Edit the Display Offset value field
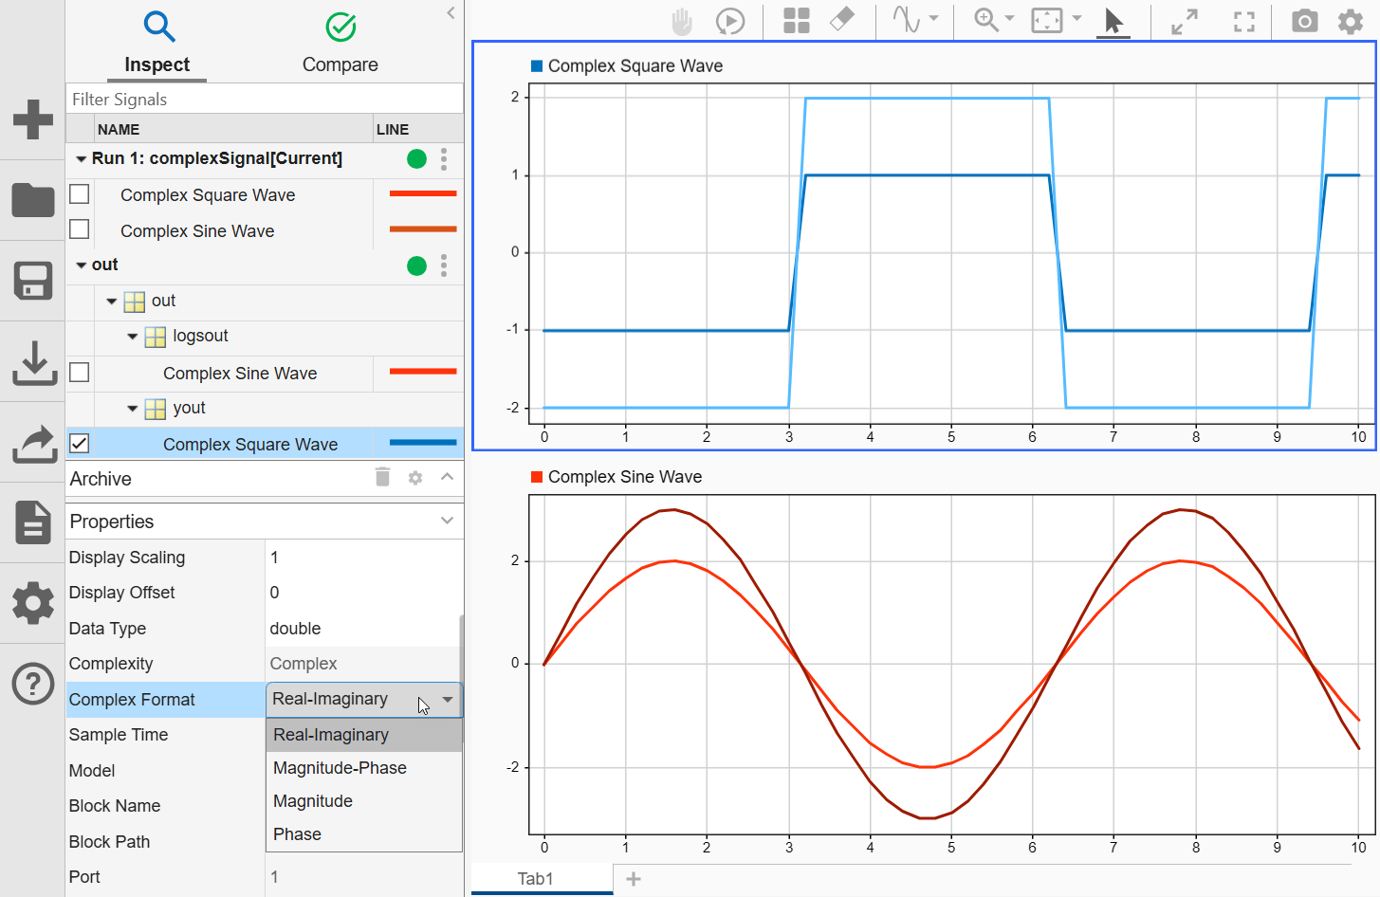This screenshot has height=897, width=1380. point(363,593)
